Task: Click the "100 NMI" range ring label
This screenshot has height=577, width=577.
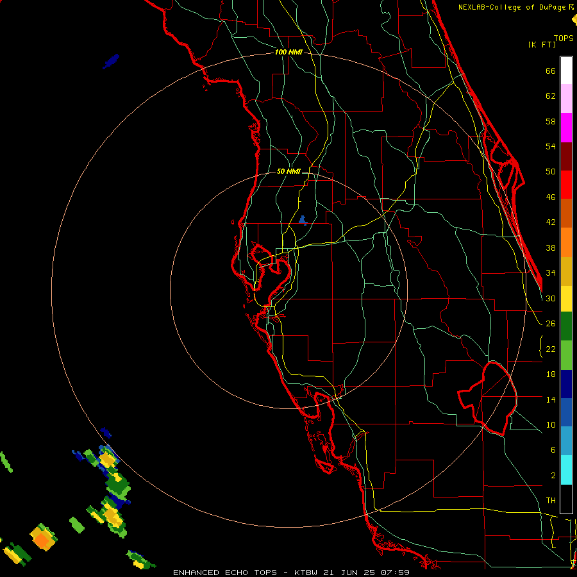Action: 288,53
